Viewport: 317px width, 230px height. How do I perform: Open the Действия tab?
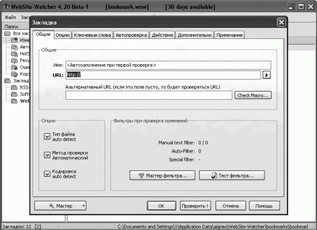[x=162, y=35]
